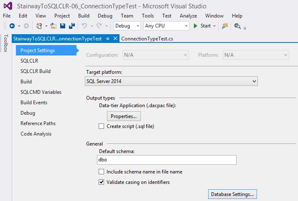The width and height of the screenshot is (298, 201).
Task: Click the Database Settings... button
Action: [x=232, y=194]
